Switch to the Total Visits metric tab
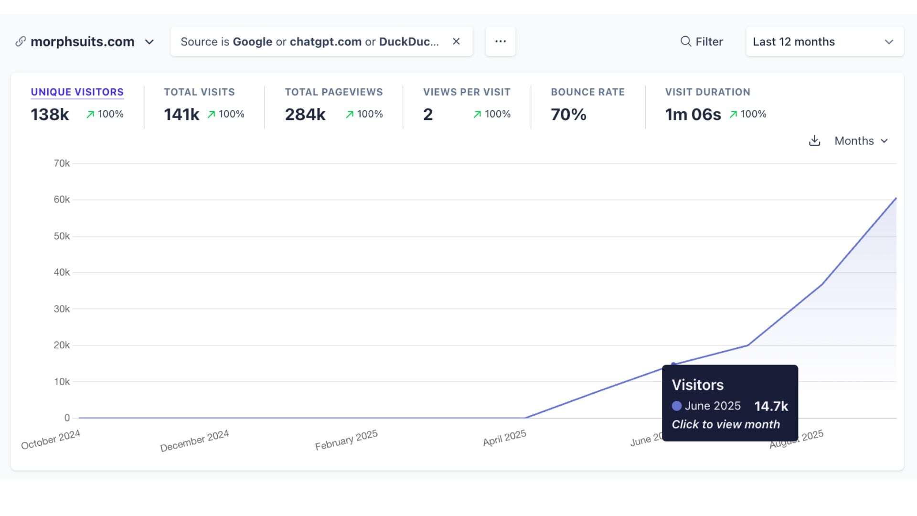Viewport: 917px width, 516px height. point(199,92)
